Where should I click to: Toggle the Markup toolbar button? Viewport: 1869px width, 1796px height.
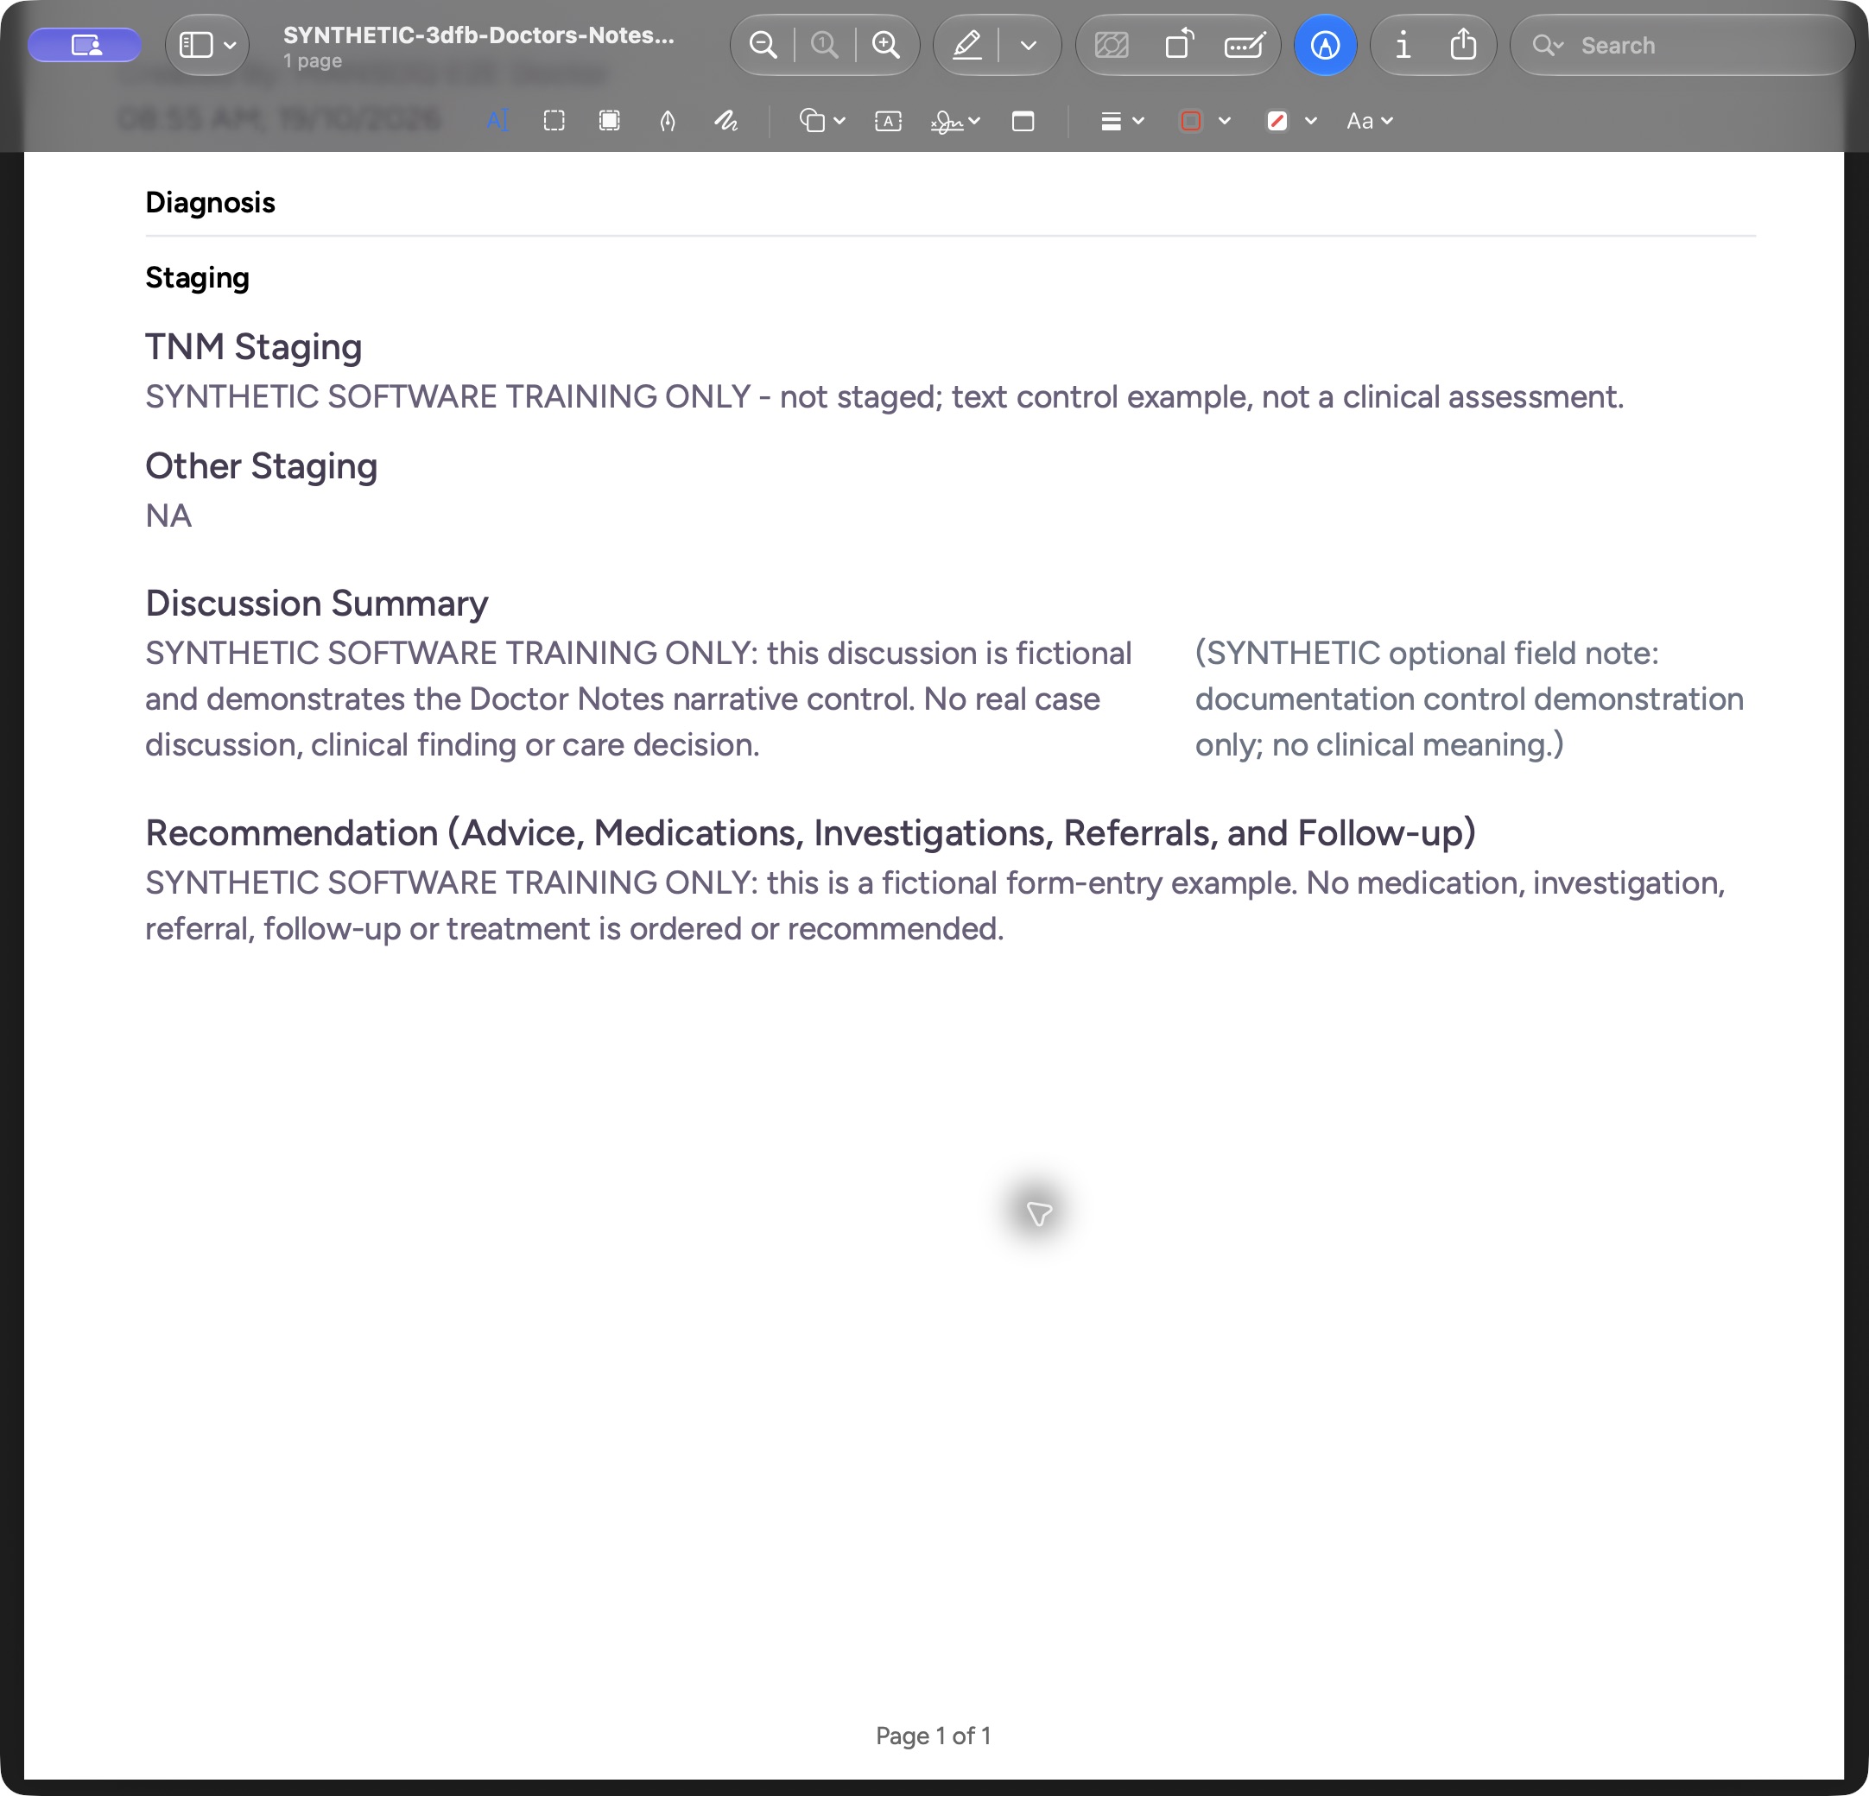[x=1325, y=45]
